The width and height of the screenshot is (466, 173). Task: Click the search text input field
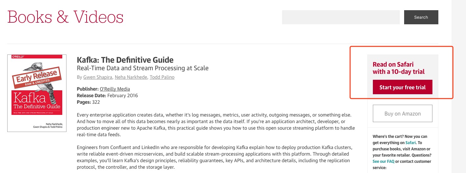[x=341, y=17]
